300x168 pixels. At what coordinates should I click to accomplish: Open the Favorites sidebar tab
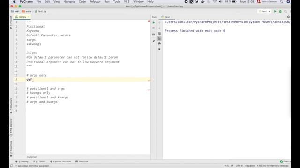[x=11, y=149]
